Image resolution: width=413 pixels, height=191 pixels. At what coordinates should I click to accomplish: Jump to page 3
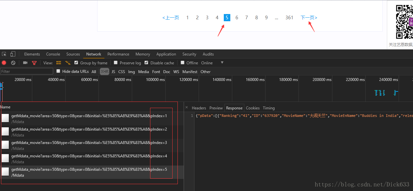(x=207, y=18)
